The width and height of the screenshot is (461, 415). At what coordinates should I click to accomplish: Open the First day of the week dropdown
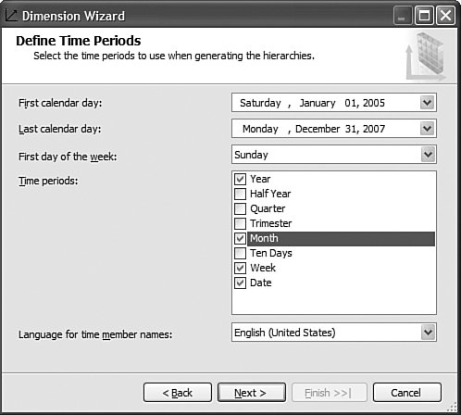pyautogui.click(x=428, y=155)
